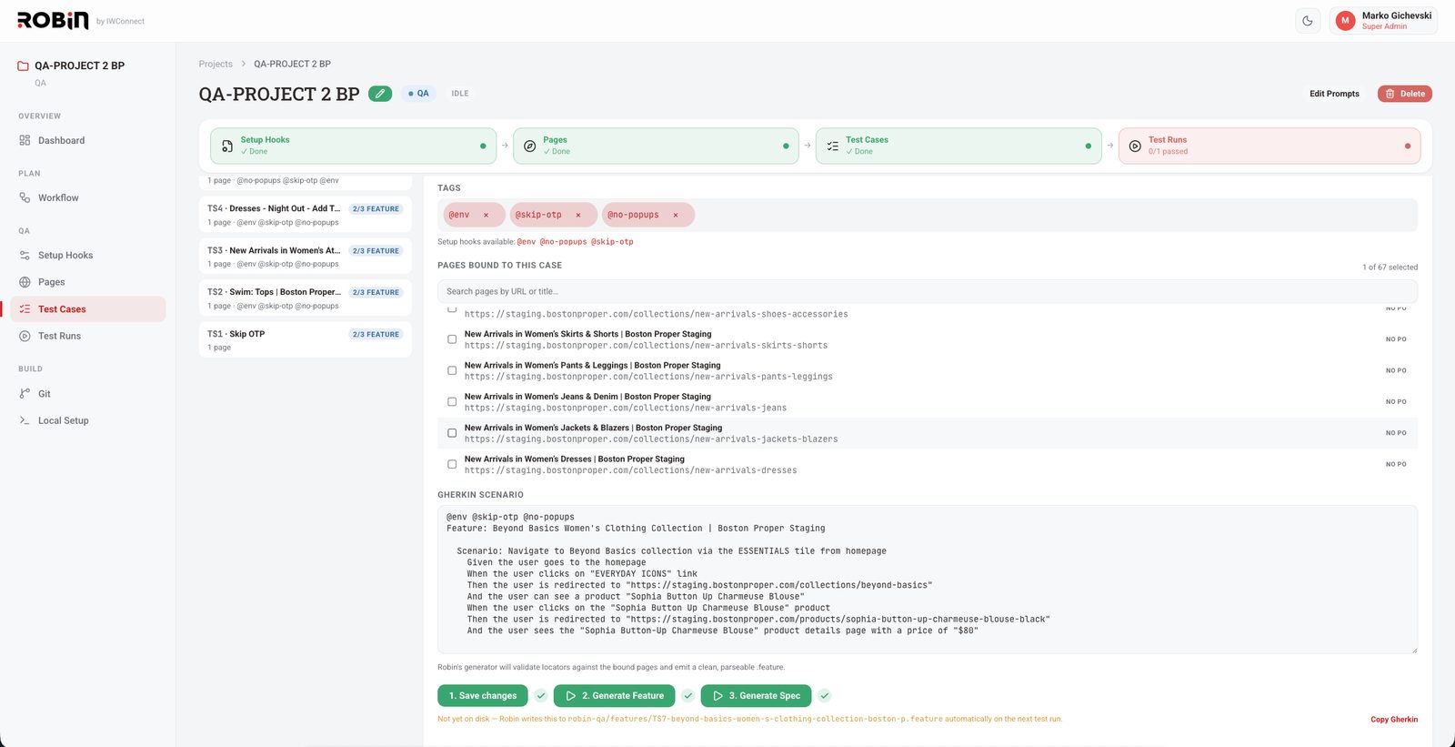This screenshot has width=1455, height=747.
Task: Click Marko Gichevski user name
Action: click(1397, 15)
